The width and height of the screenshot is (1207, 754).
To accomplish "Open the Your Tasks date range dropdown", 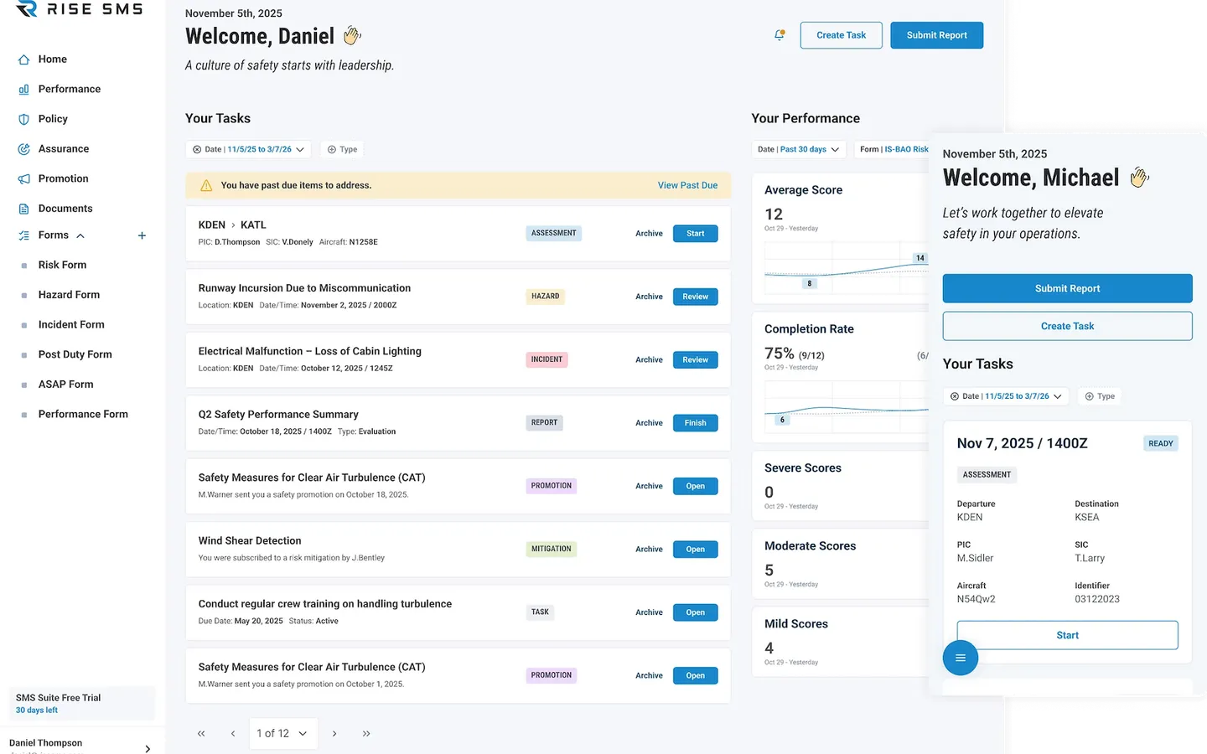I will [248, 149].
